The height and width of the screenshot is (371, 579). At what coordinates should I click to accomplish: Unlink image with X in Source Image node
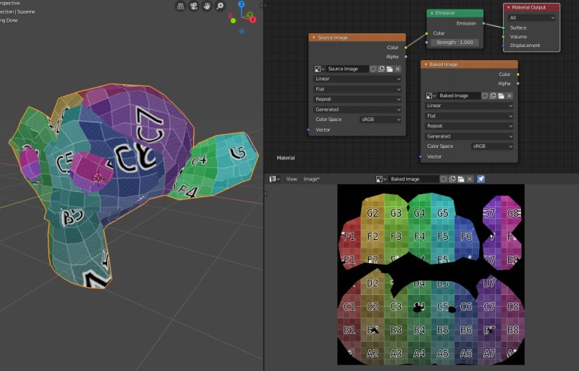tap(397, 69)
